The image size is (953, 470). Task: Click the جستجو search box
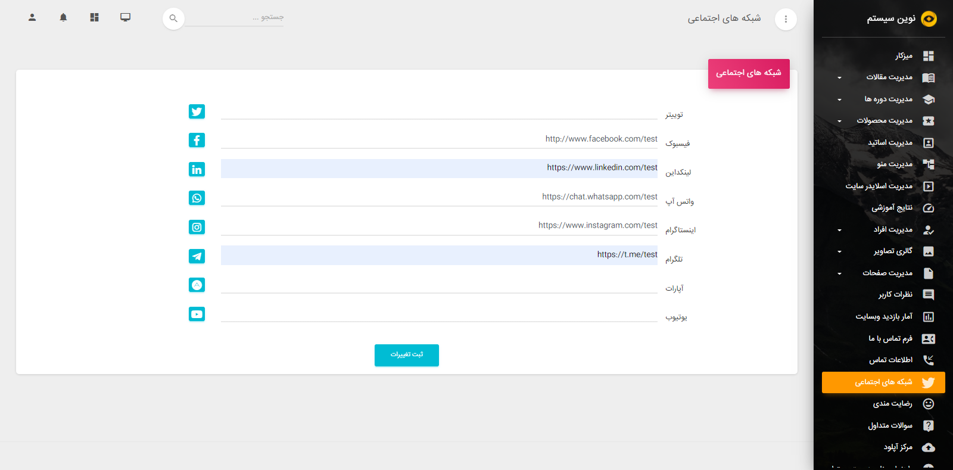[x=235, y=17]
